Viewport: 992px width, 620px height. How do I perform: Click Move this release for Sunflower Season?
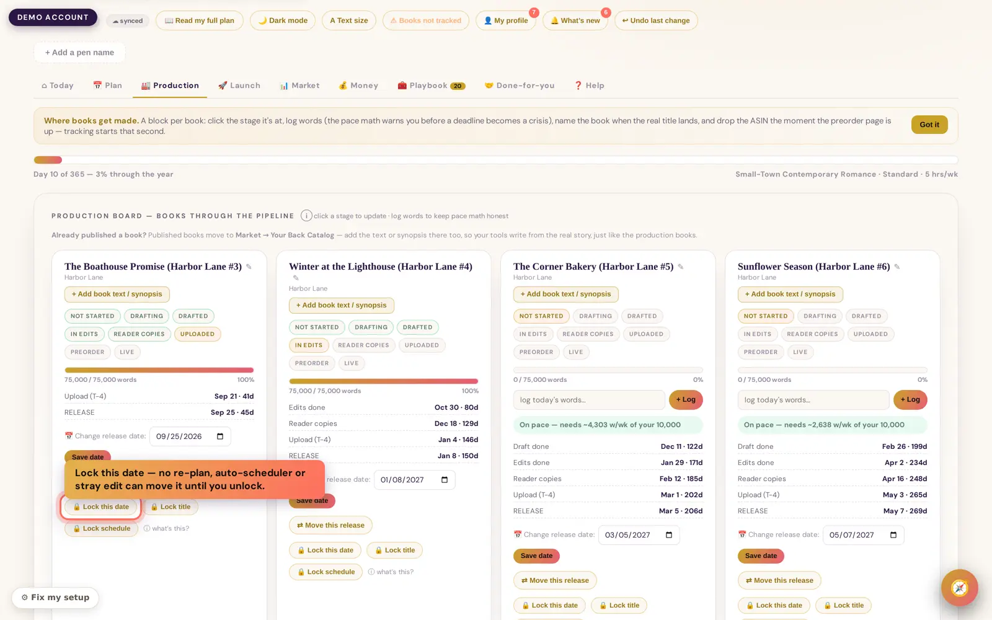click(x=779, y=581)
